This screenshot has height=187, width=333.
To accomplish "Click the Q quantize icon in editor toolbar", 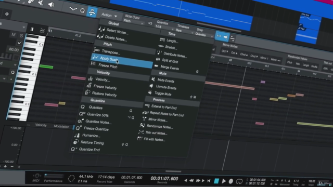I will [x=82, y=10].
